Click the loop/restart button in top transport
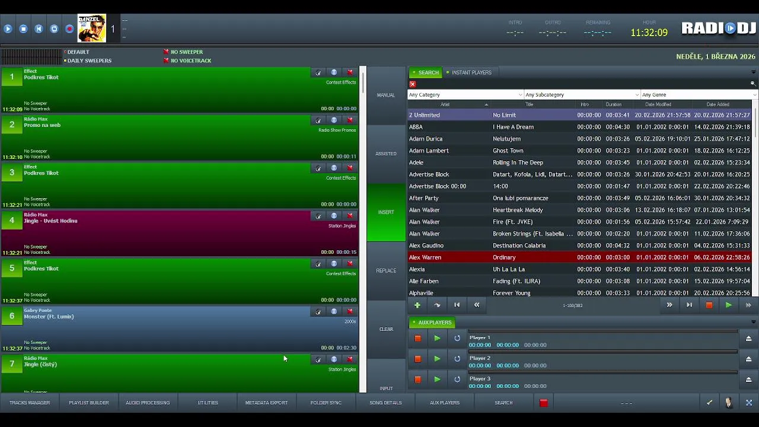759x427 pixels. (x=54, y=28)
